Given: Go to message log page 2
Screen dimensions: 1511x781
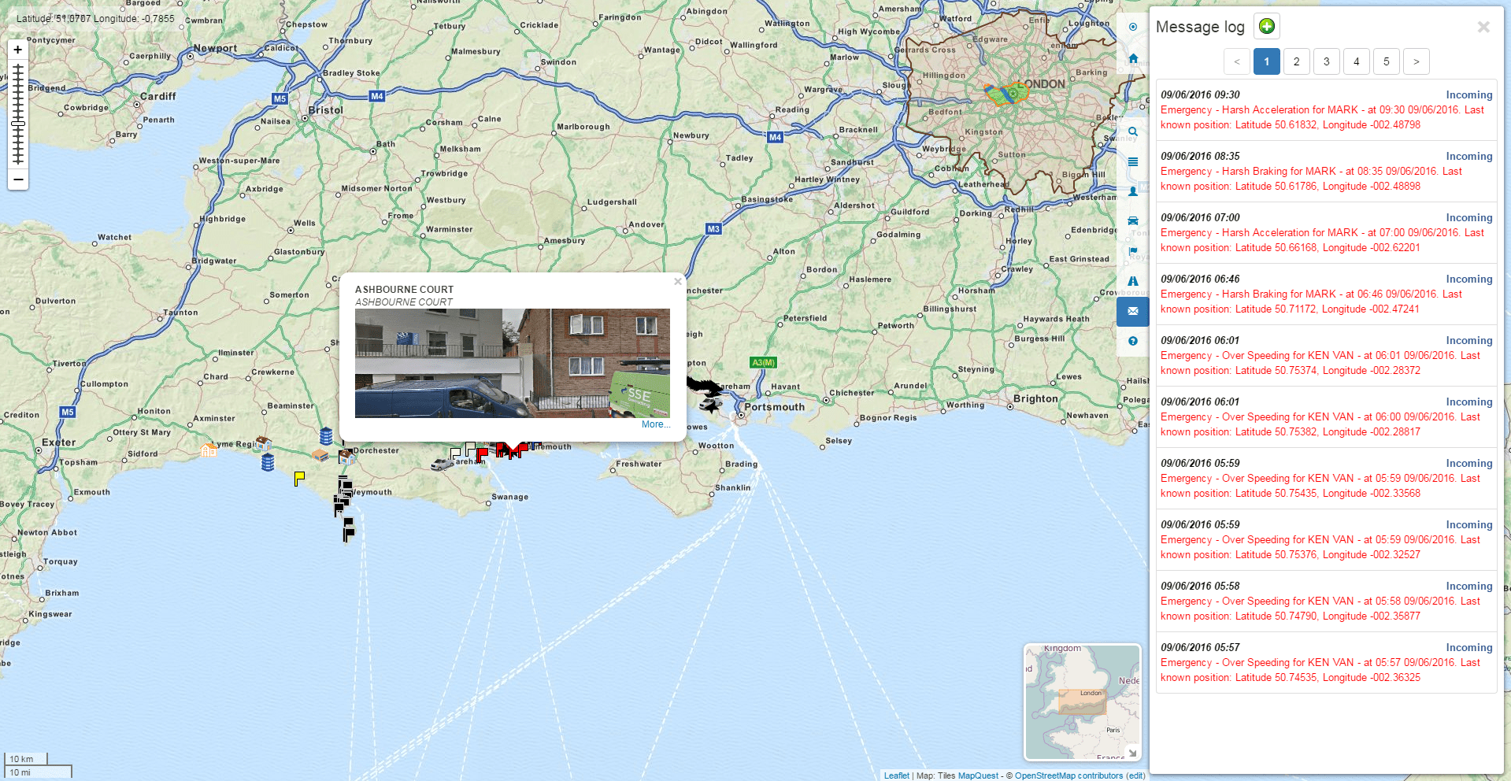Looking at the screenshot, I should (x=1296, y=61).
